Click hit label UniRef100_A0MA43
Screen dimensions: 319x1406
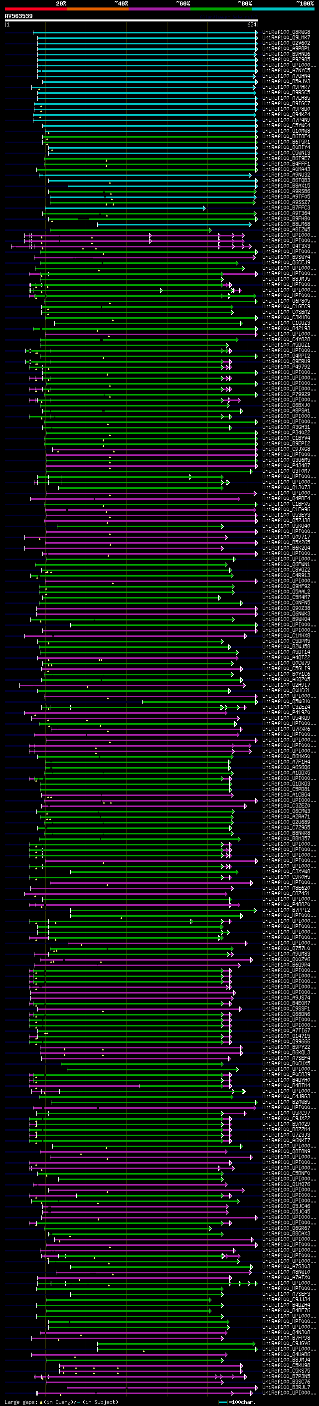tap(286, 169)
